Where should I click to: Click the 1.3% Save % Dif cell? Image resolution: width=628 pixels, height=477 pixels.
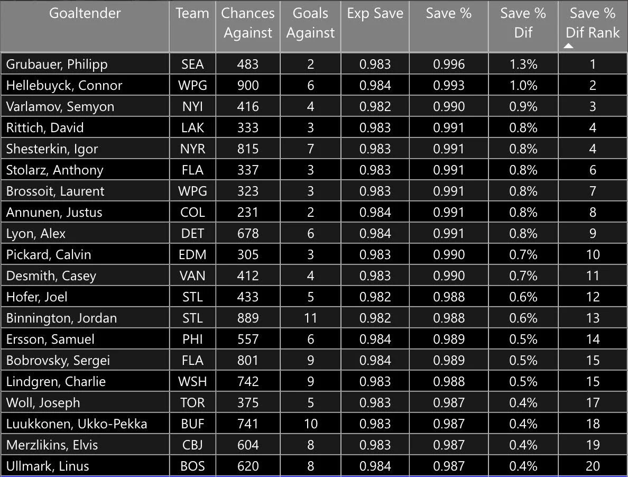click(x=523, y=65)
